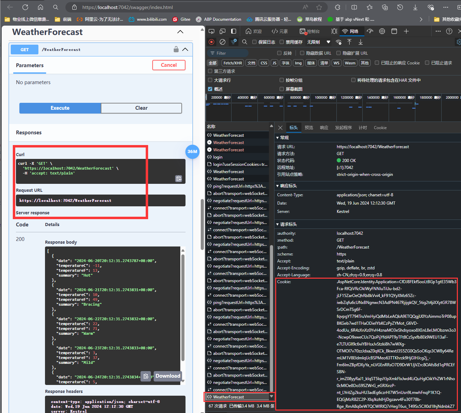Check 已阻止的响应 Cookie checkbox

(377, 63)
